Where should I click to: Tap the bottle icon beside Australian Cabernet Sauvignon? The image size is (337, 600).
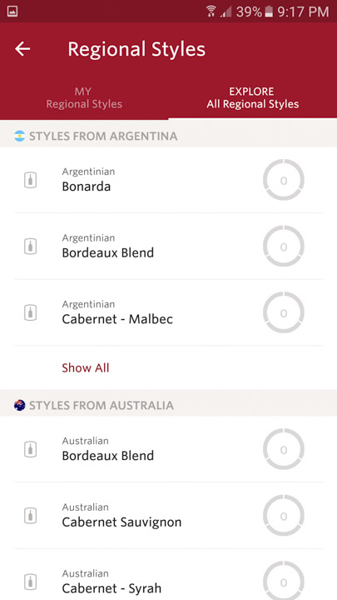(x=31, y=516)
